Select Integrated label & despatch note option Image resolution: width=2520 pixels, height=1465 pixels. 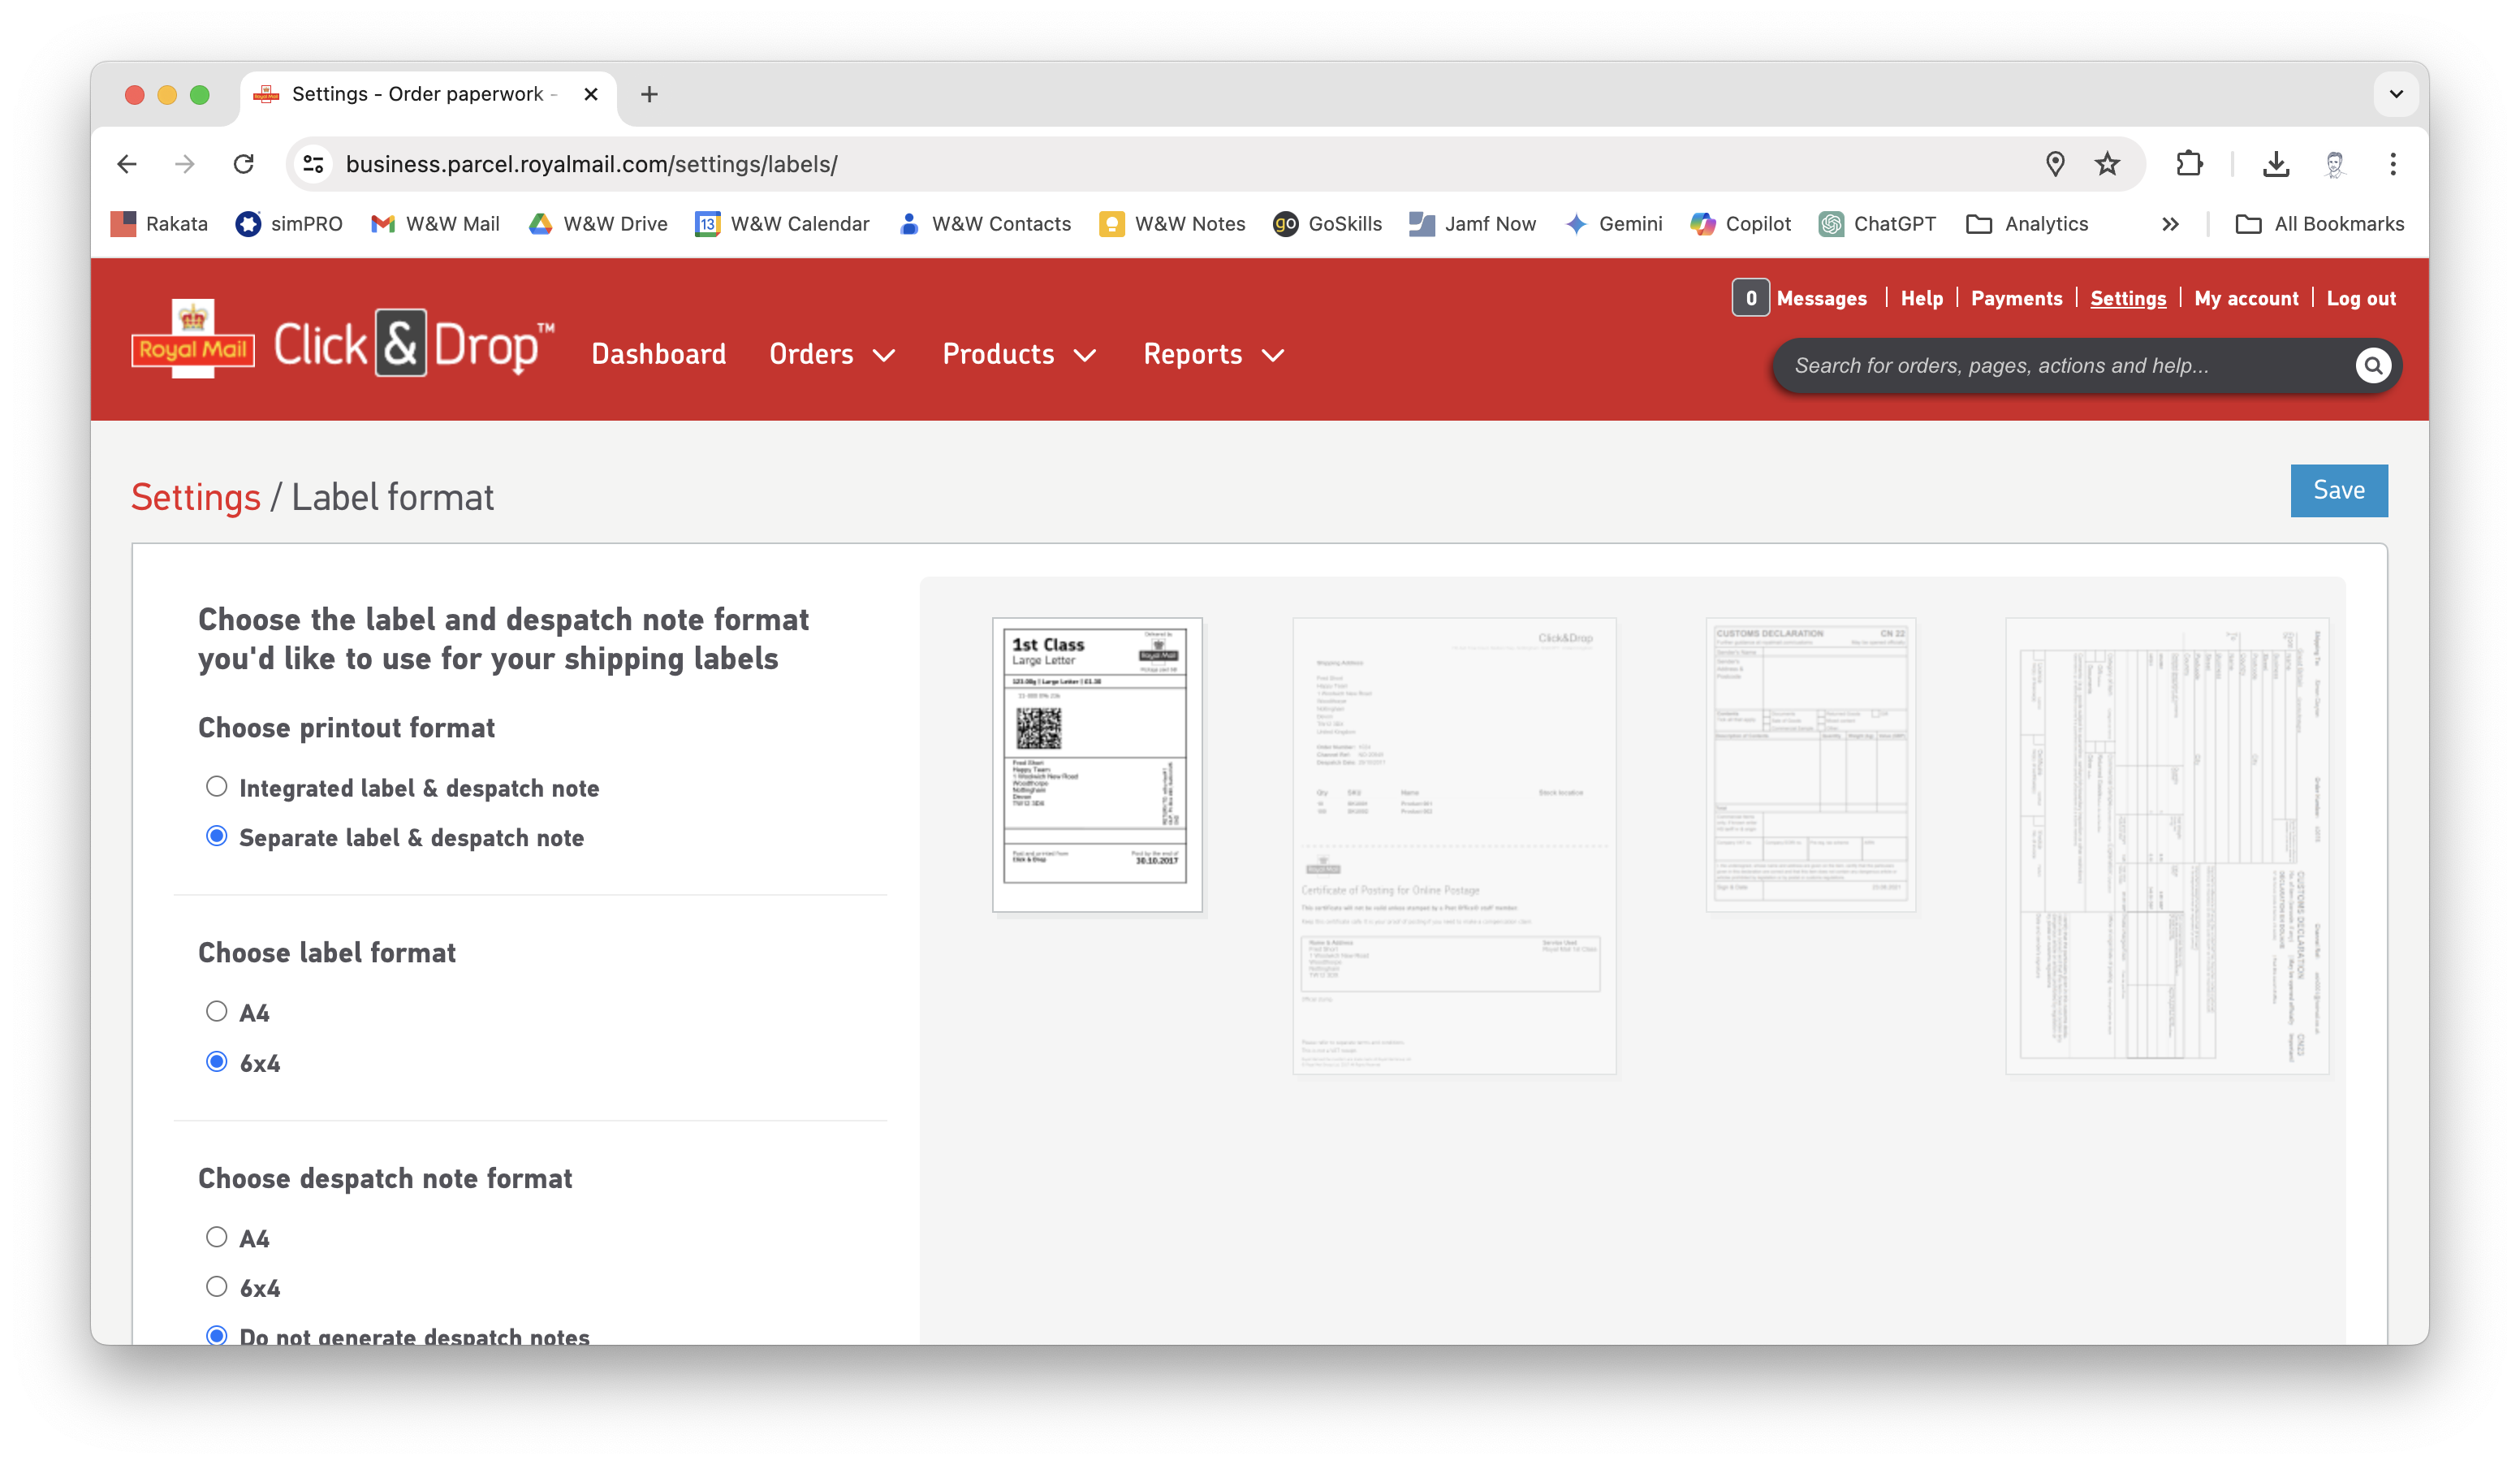coord(217,786)
